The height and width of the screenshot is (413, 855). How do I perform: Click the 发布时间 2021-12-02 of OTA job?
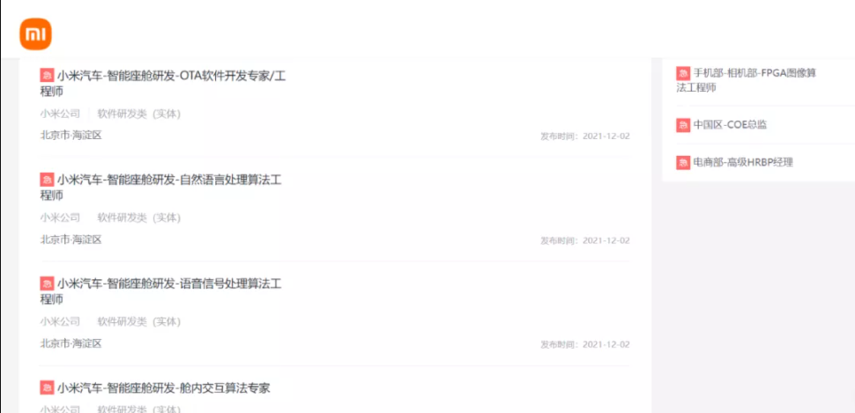(x=585, y=136)
